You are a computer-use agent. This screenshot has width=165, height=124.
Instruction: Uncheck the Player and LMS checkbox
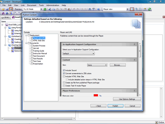(32, 38)
